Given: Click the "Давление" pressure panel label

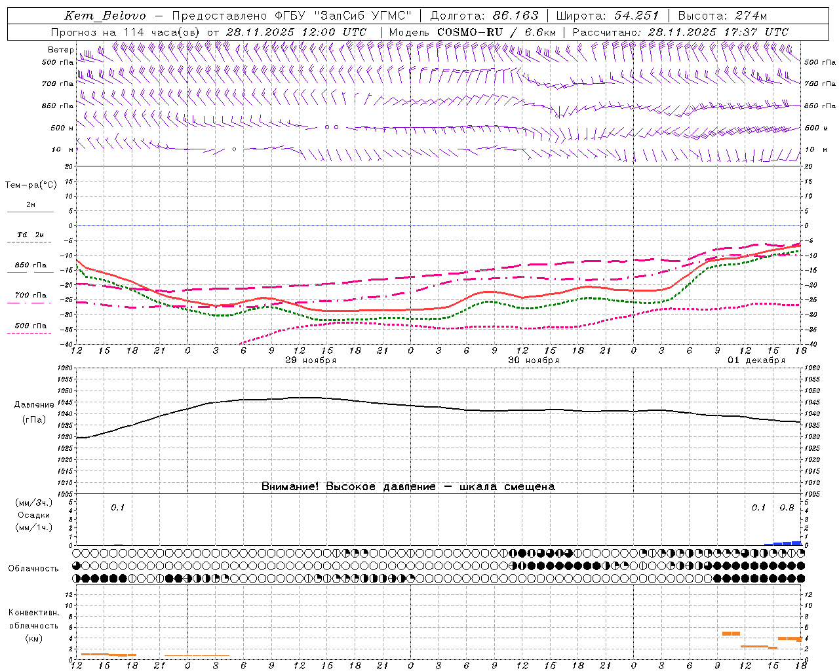Looking at the screenshot, I should tap(33, 405).
